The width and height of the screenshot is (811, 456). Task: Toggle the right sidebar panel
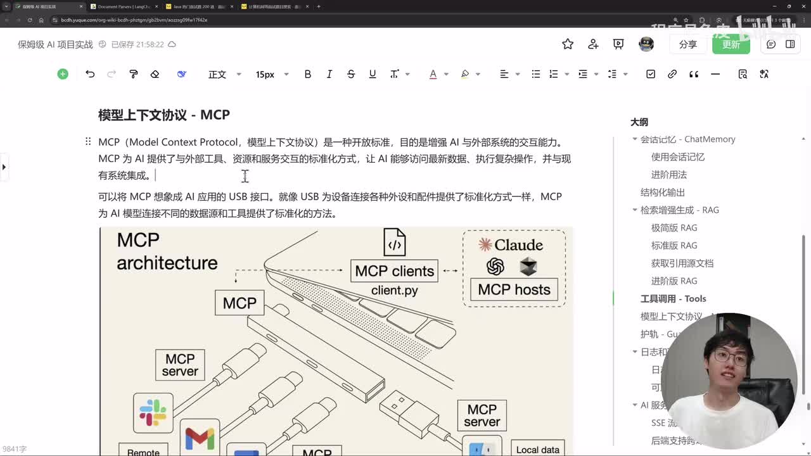[790, 44]
